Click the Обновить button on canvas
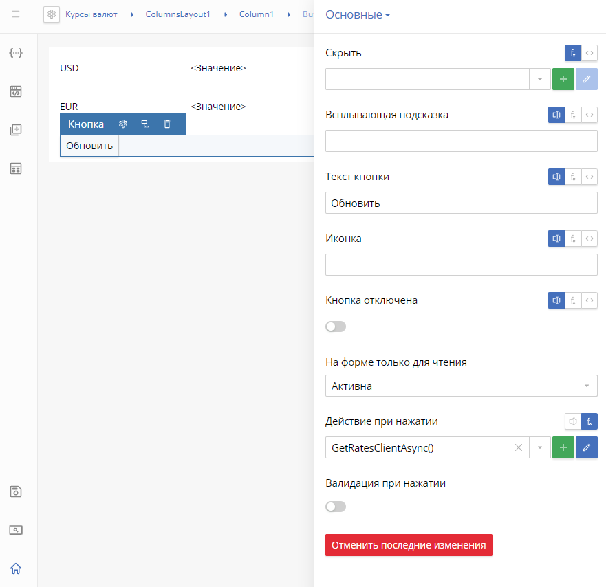Screen dimensions: 606x587 tap(89, 146)
